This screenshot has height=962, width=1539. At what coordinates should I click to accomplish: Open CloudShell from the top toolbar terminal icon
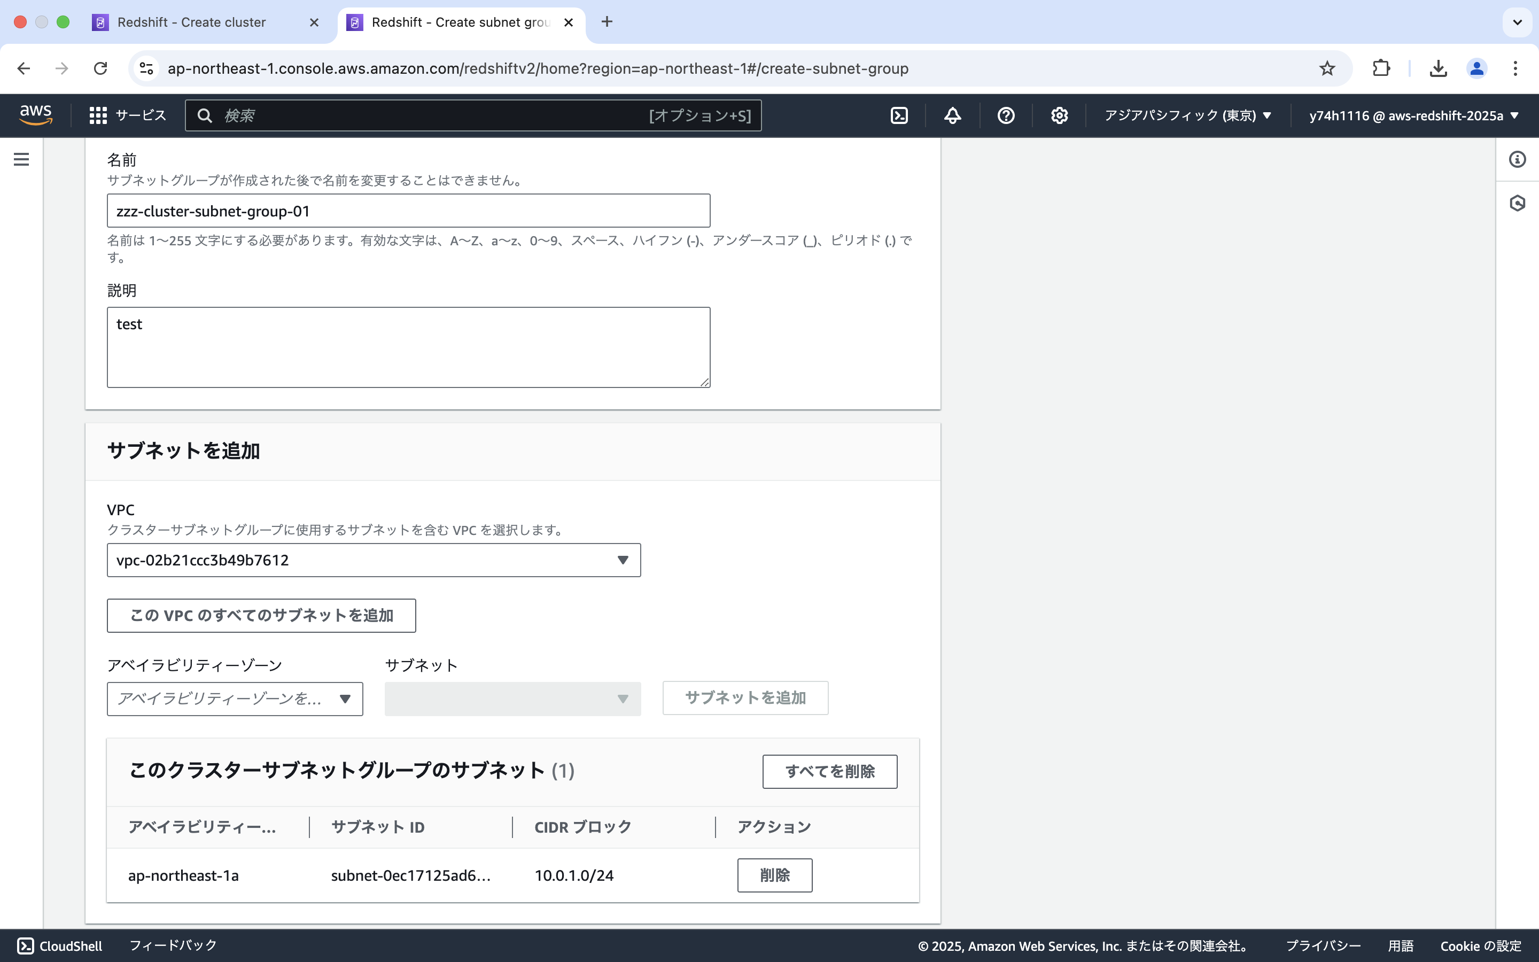point(899,115)
